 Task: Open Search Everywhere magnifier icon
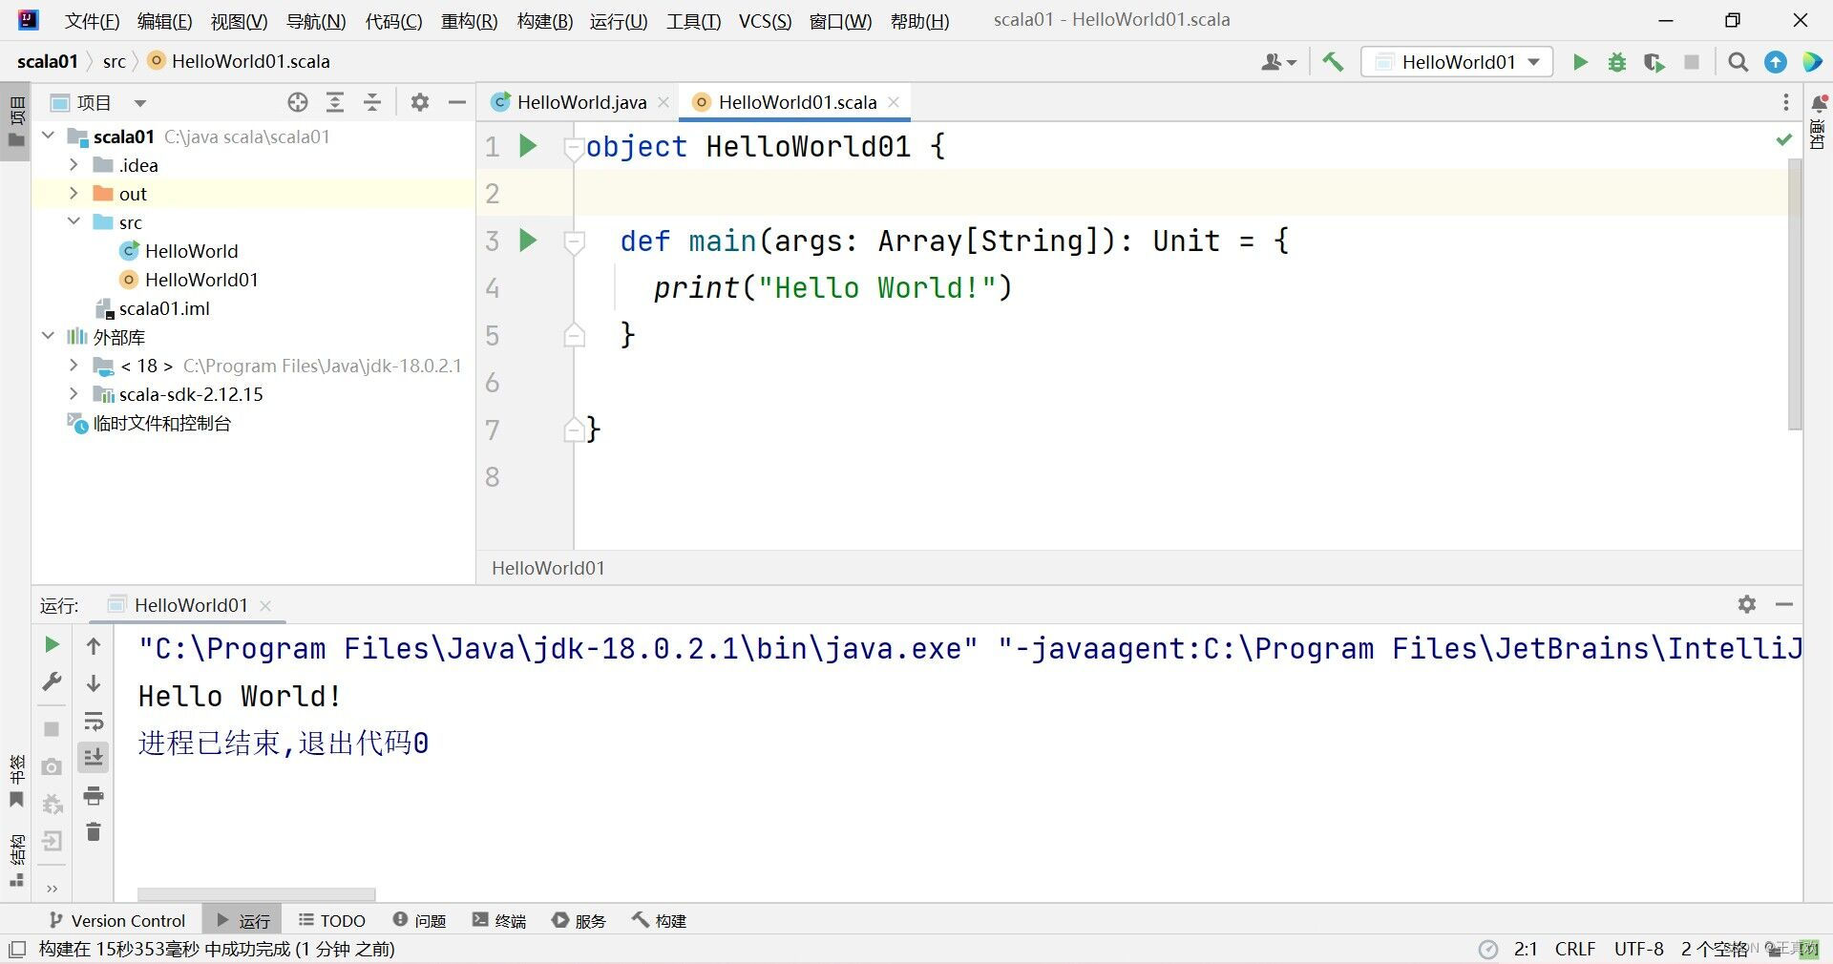tap(1738, 61)
